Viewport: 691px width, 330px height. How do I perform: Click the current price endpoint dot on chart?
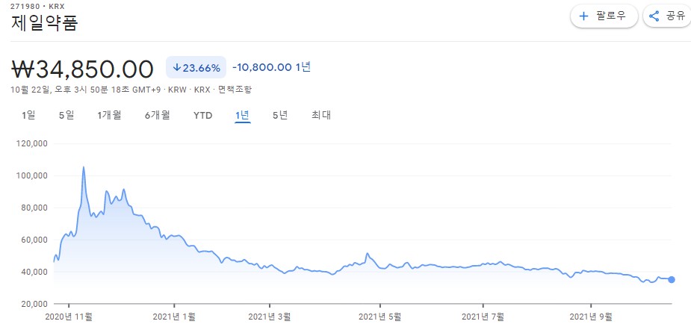672,279
